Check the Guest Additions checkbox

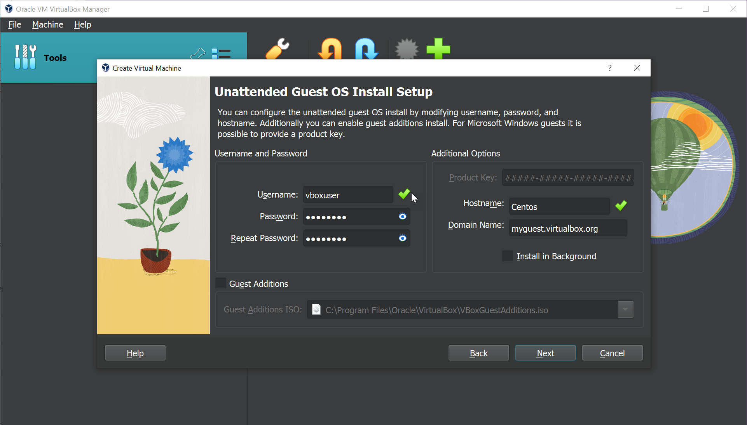[x=220, y=283]
